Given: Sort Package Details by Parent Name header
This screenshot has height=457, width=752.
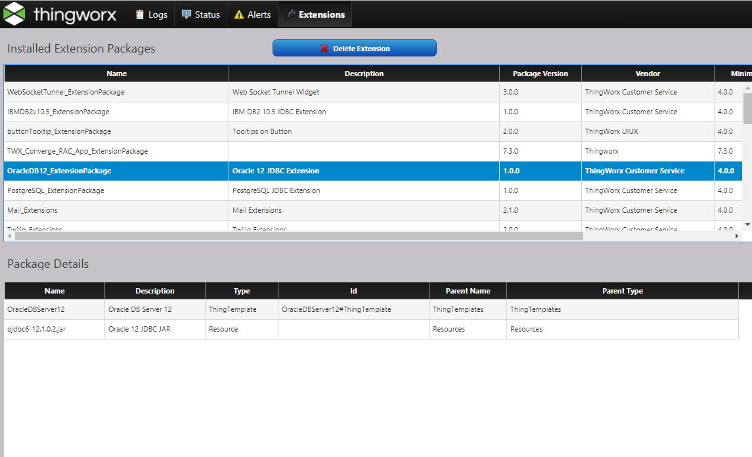Looking at the screenshot, I should pyautogui.click(x=468, y=291).
